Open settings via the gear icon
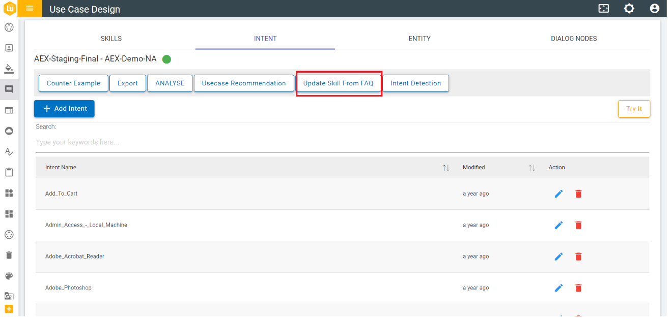The width and height of the screenshot is (672, 319). (629, 9)
